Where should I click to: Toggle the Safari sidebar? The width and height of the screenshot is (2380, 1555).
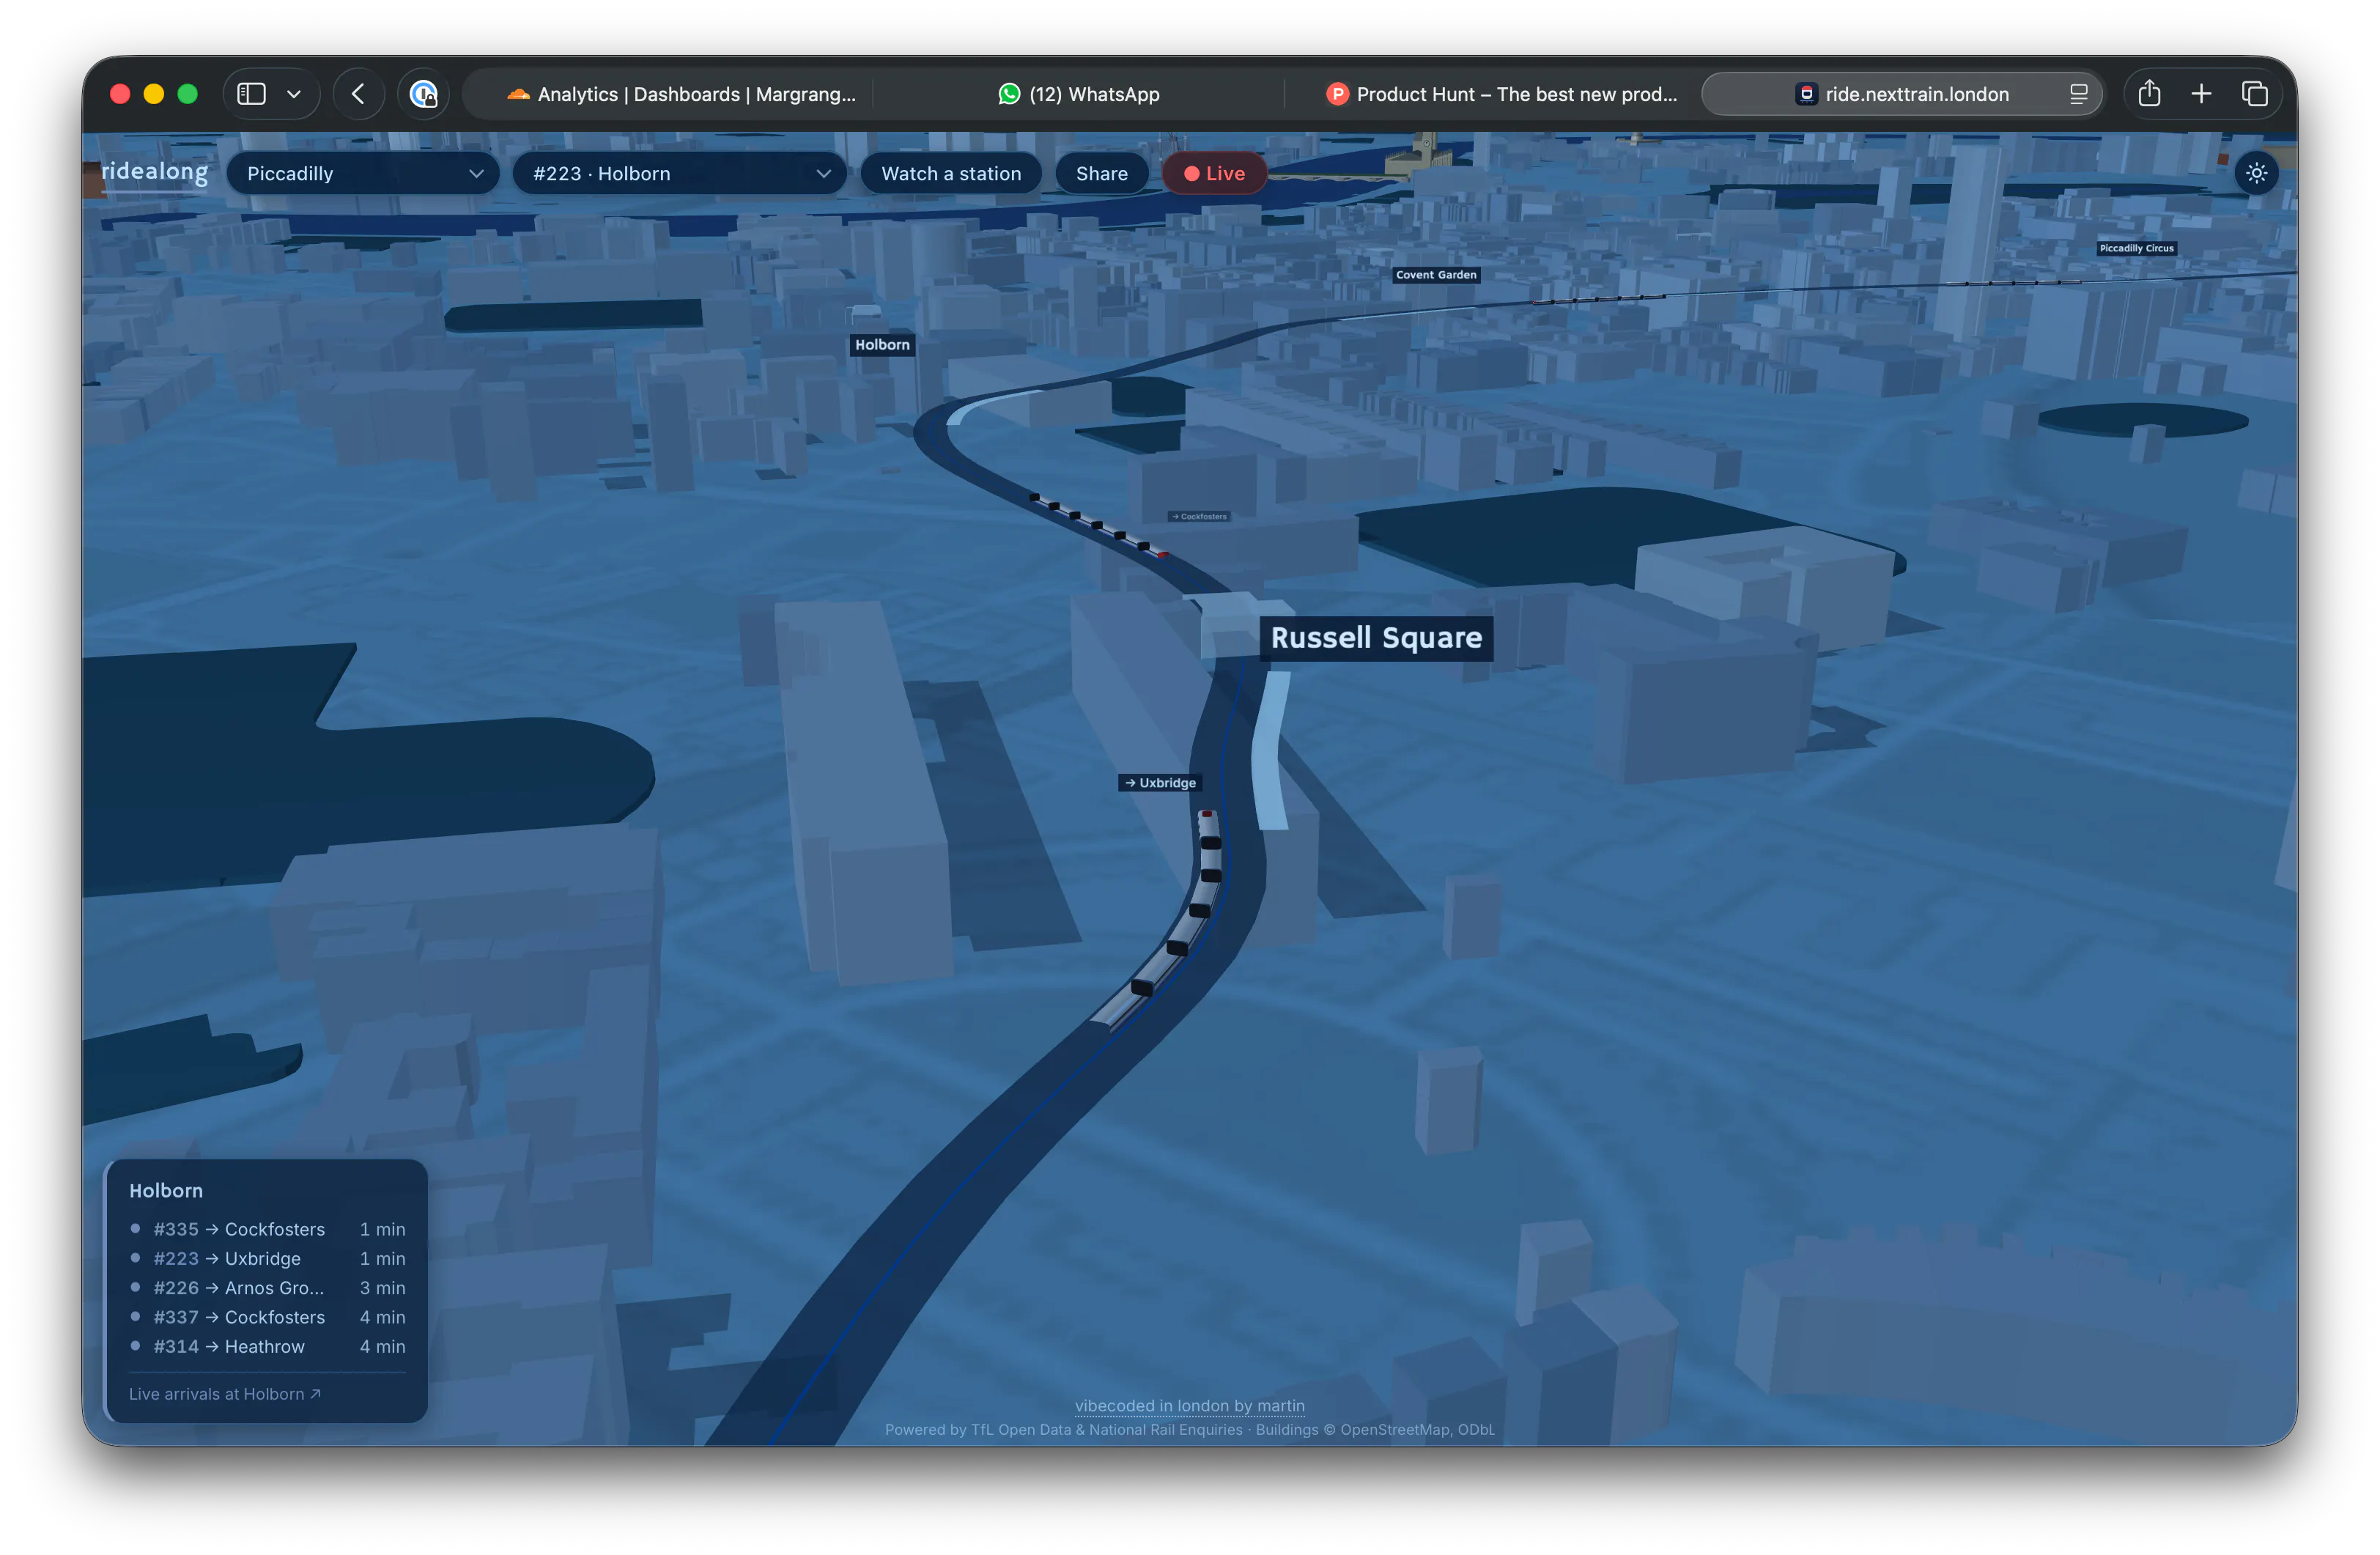pyautogui.click(x=251, y=94)
